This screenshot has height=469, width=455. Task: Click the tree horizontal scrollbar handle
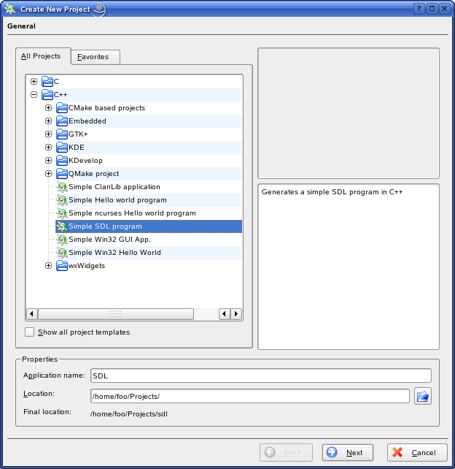(116, 314)
